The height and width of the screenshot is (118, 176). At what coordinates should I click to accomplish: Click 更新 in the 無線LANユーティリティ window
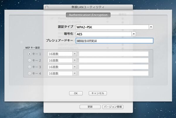(x=90, y=107)
